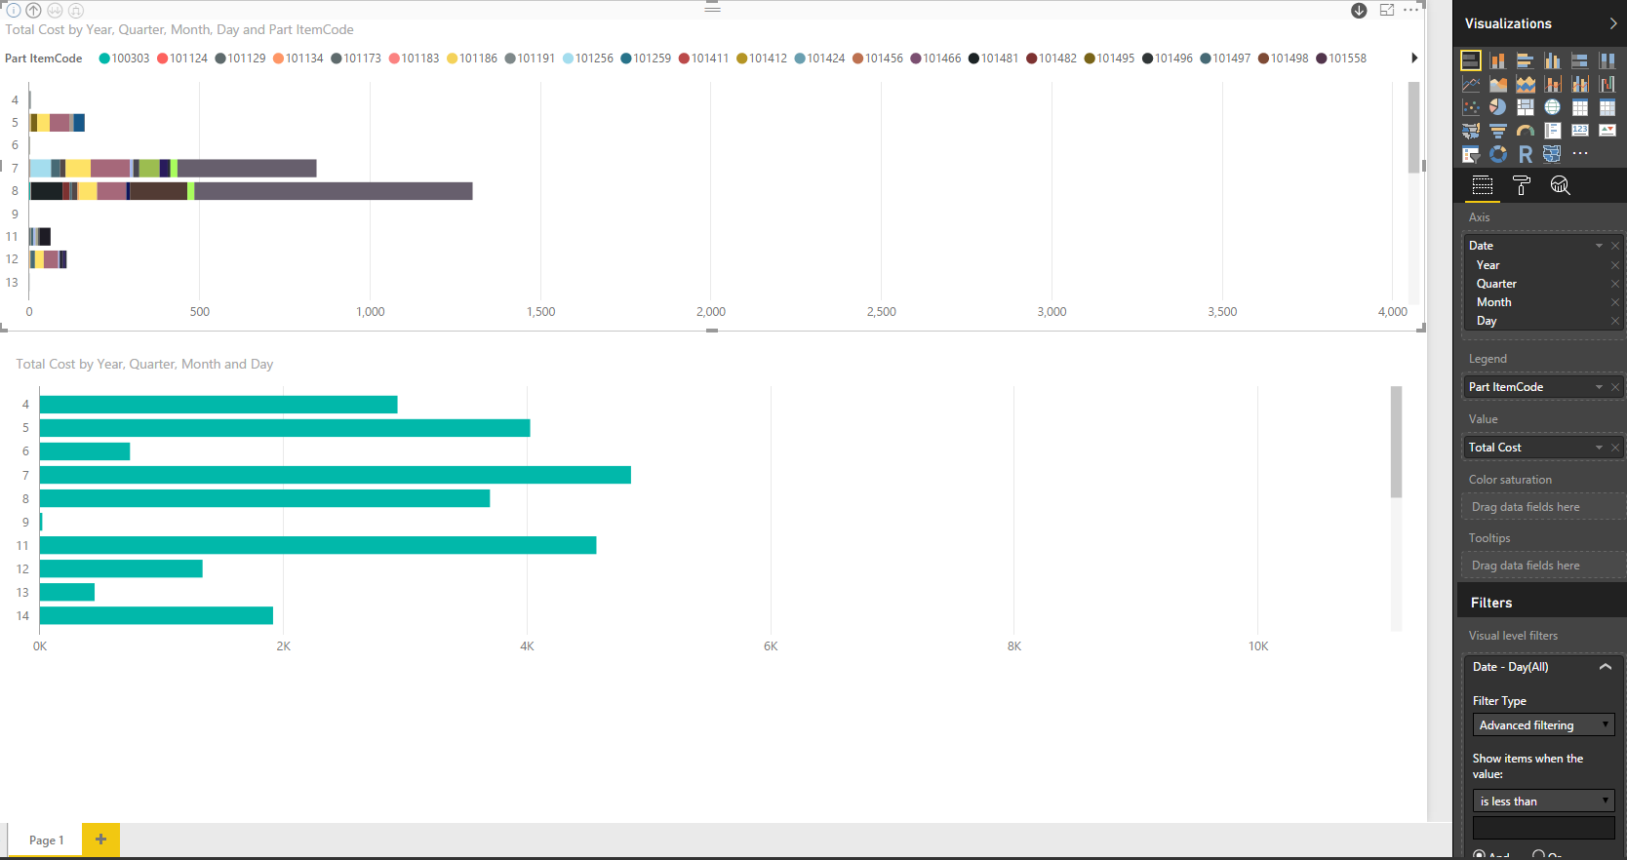The image size is (1627, 860).
Task: Open more options on top chart
Action: [x=1411, y=10]
